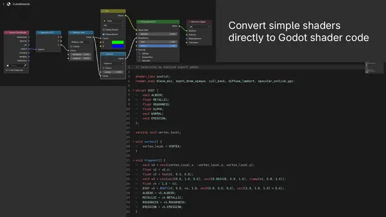Click the Result output socket on Mix node

coord(126,16)
